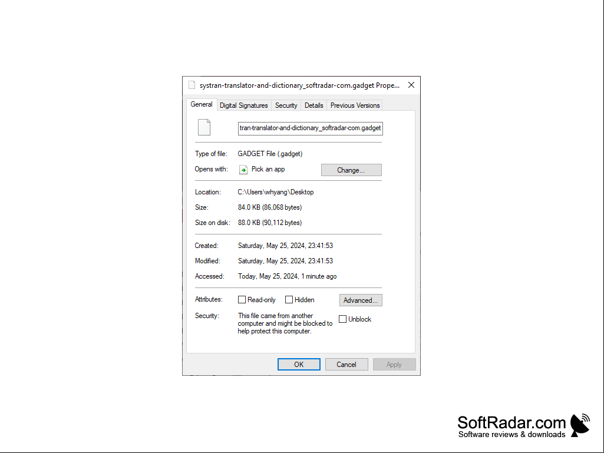Click the Cancel button
The height and width of the screenshot is (453, 604).
(x=346, y=365)
